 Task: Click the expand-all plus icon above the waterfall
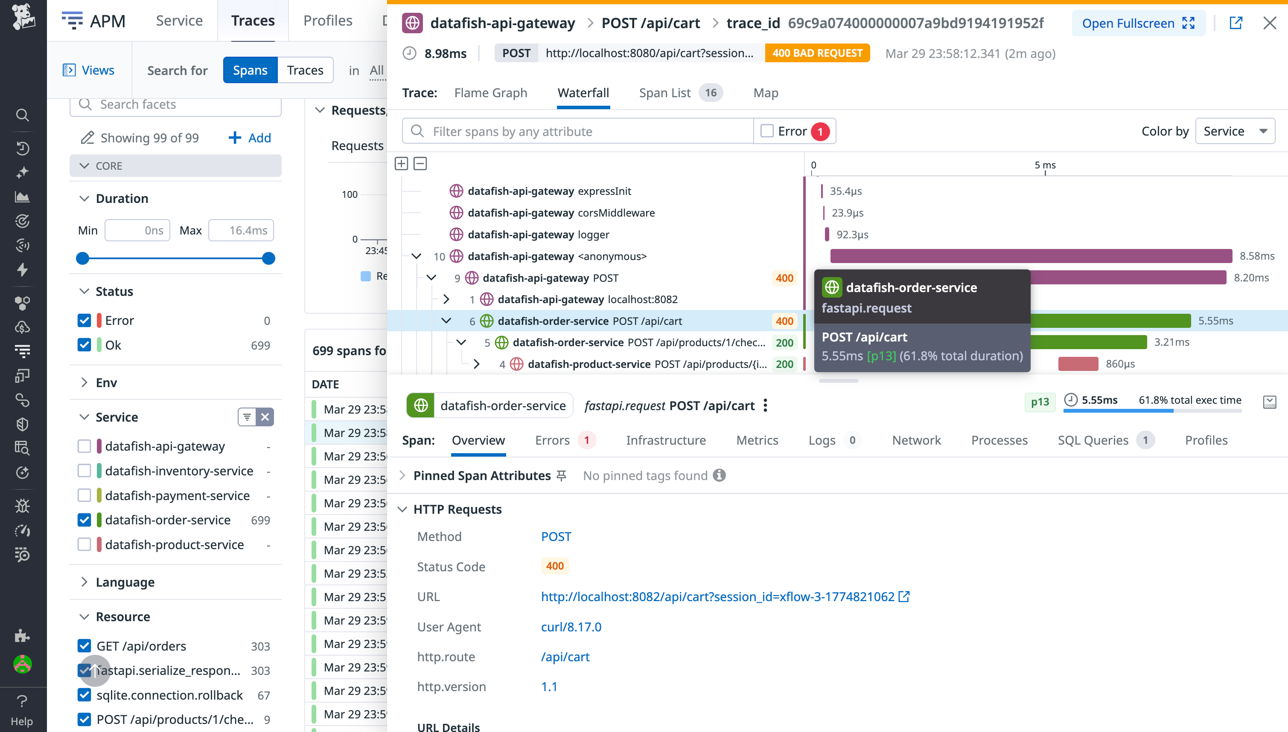[x=402, y=163]
